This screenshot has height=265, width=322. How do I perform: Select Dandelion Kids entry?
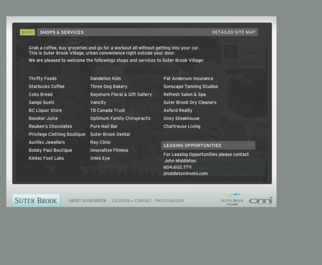click(x=106, y=79)
